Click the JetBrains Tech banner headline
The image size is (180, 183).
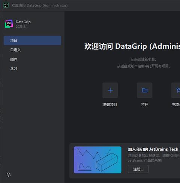[x=154, y=149]
